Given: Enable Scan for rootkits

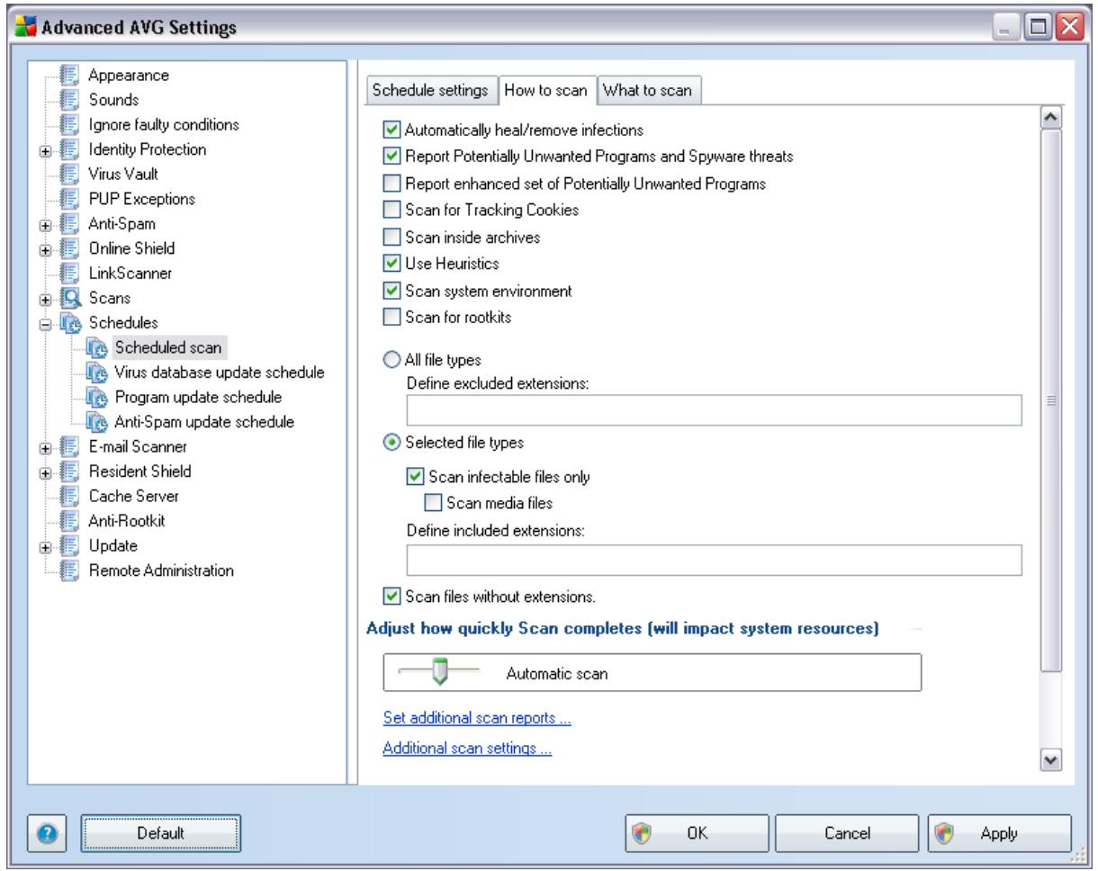Looking at the screenshot, I should (x=391, y=317).
